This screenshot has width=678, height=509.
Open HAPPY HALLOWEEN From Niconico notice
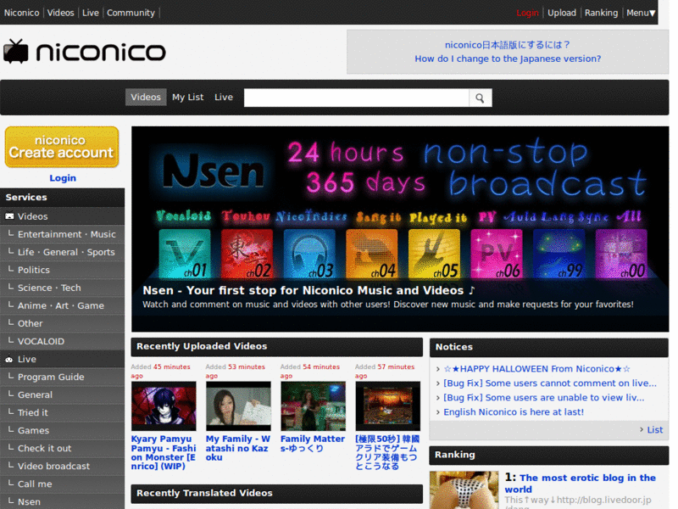click(x=537, y=369)
